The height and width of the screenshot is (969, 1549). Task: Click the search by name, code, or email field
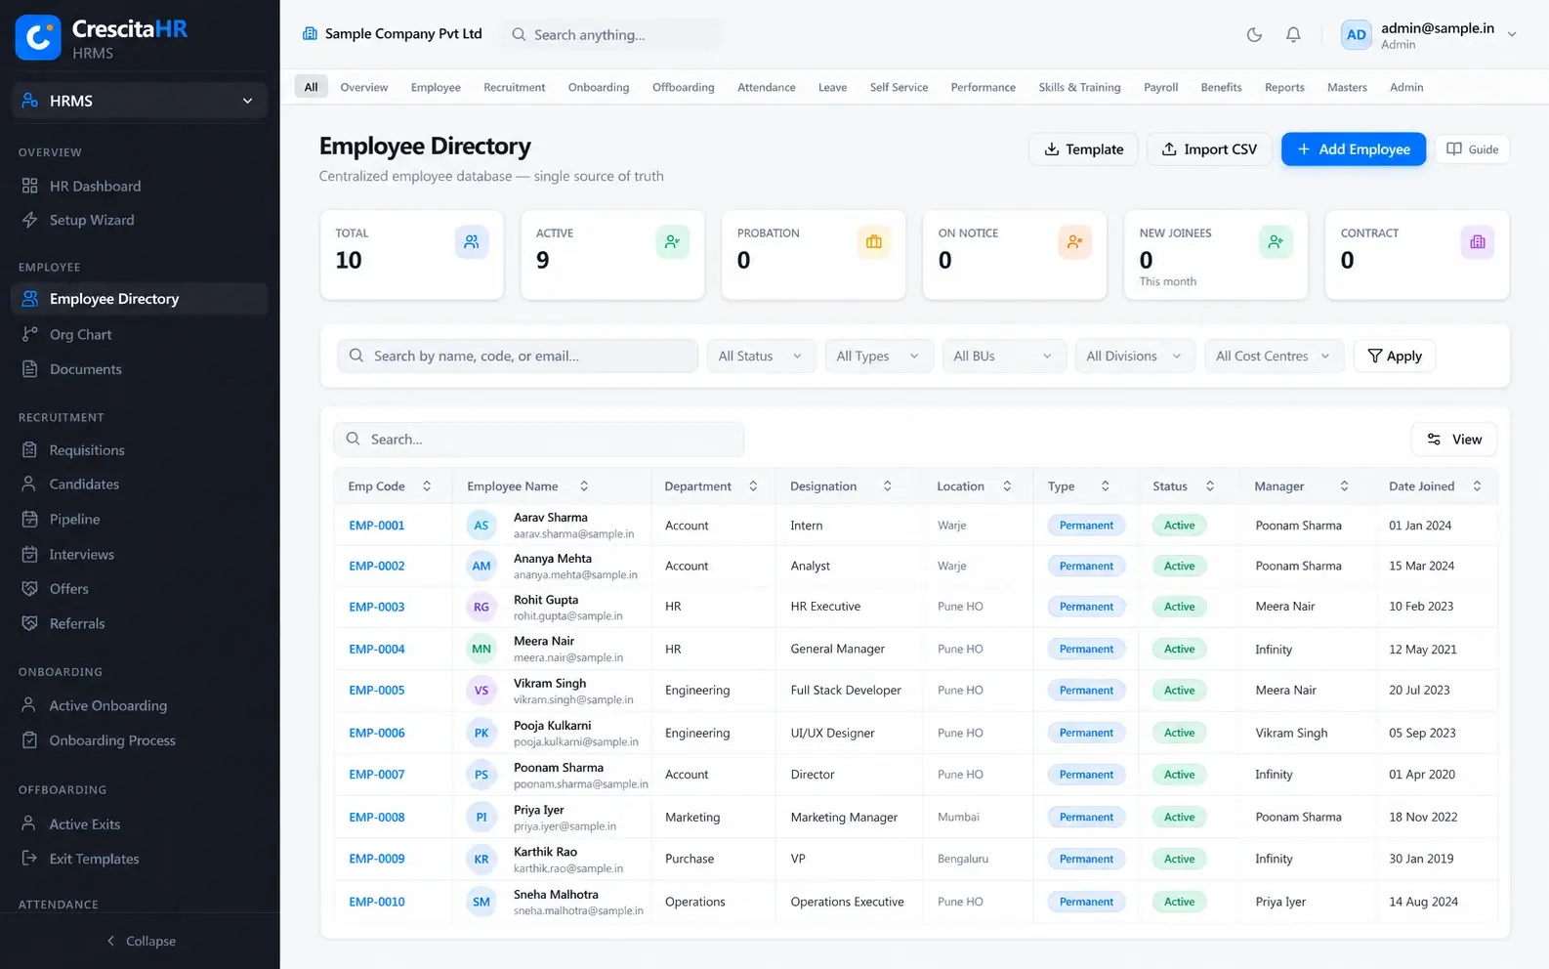(518, 357)
